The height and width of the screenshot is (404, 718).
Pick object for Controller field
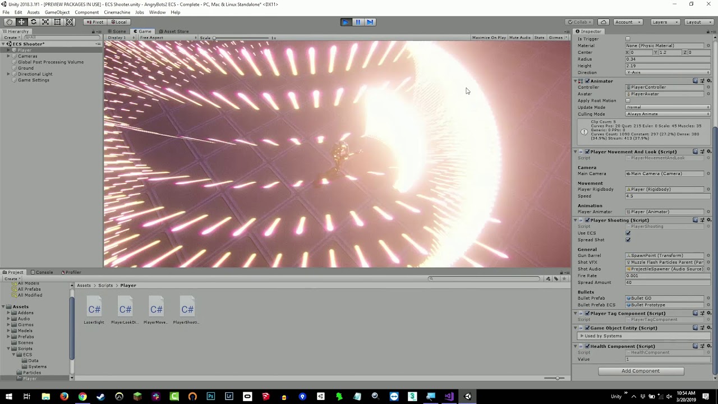[708, 87]
